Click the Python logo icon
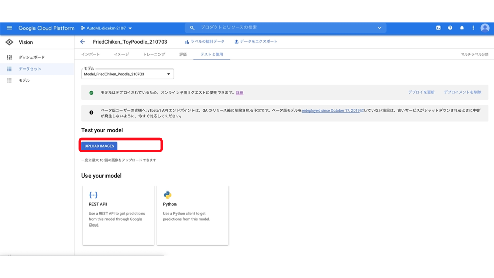 click(168, 195)
